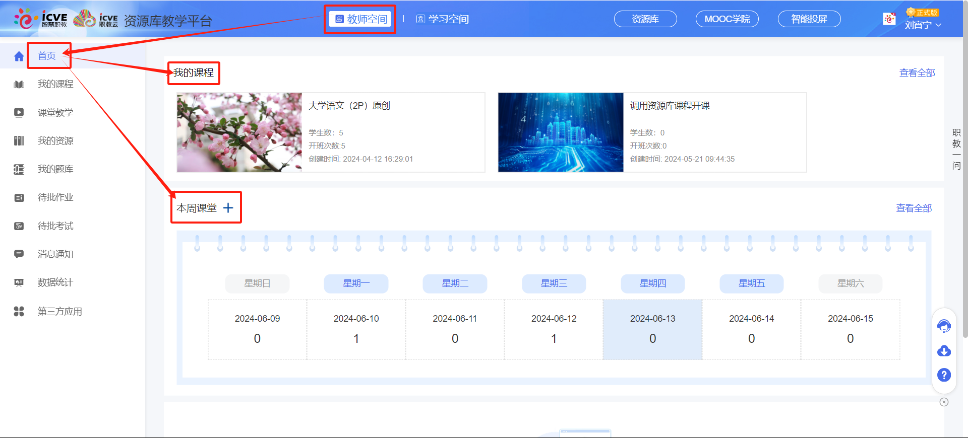Open the MOOC学院 button

727,19
